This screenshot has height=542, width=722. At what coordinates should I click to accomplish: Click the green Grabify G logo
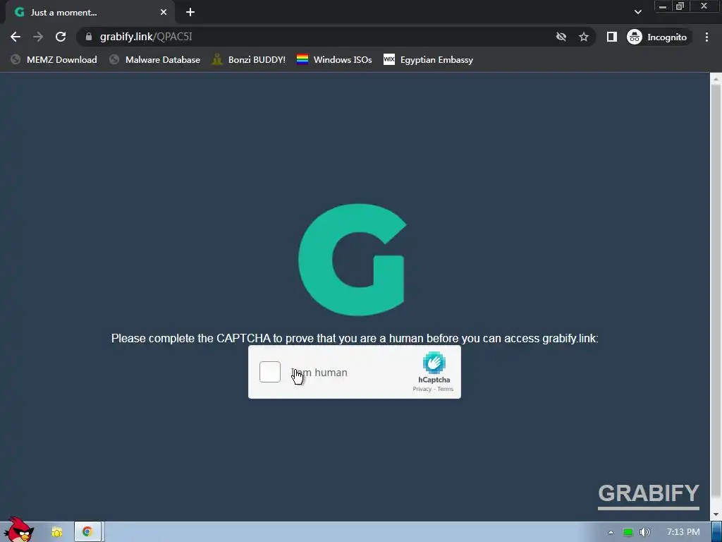click(353, 260)
